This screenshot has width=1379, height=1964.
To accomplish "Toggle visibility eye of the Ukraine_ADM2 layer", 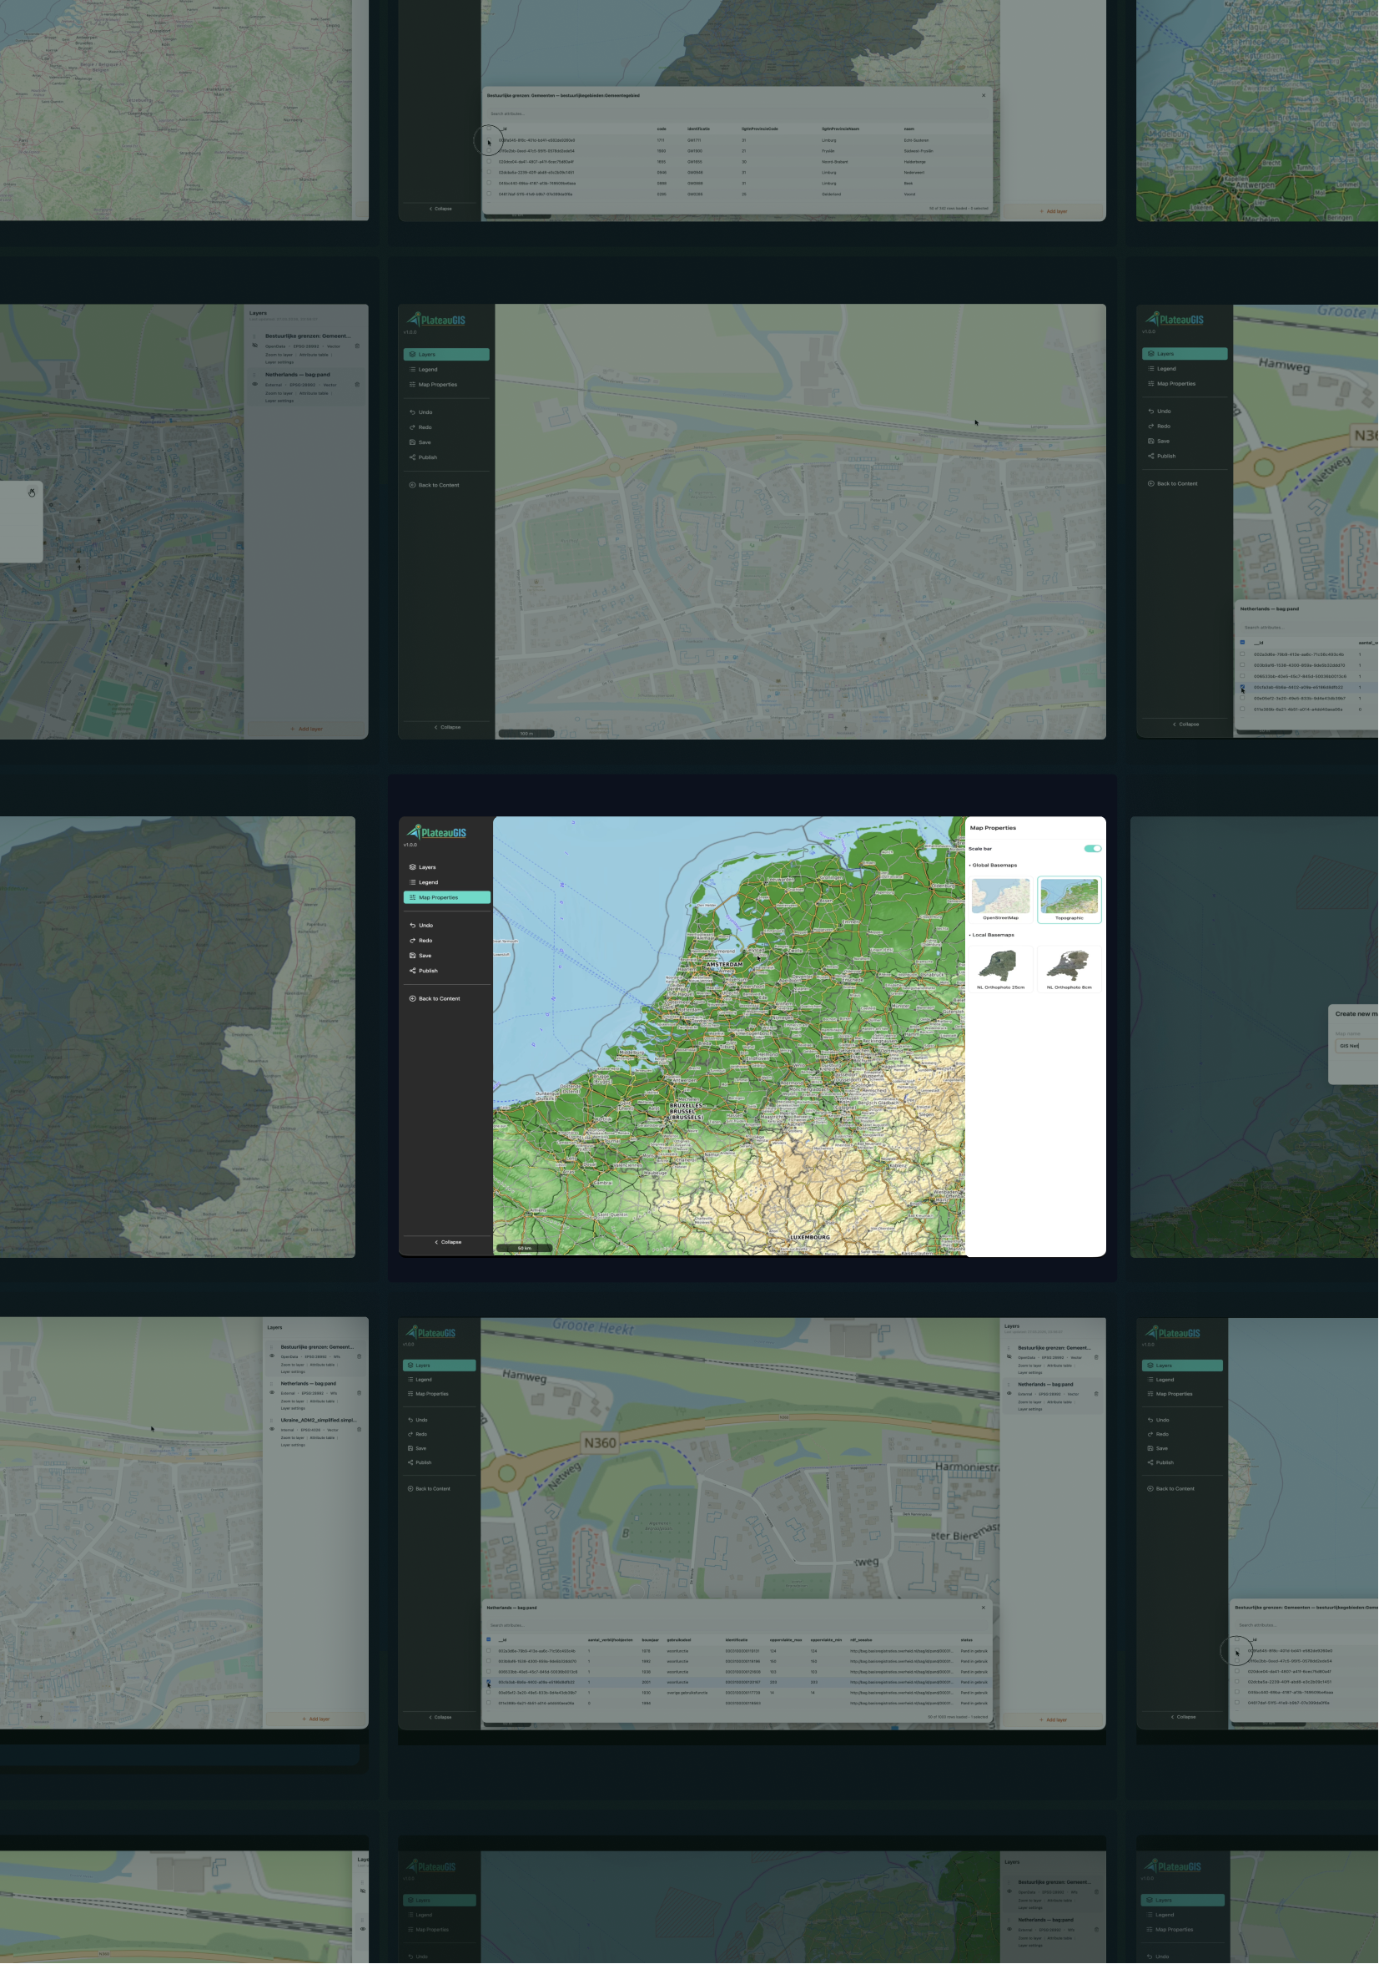I will pos(272,1428).
